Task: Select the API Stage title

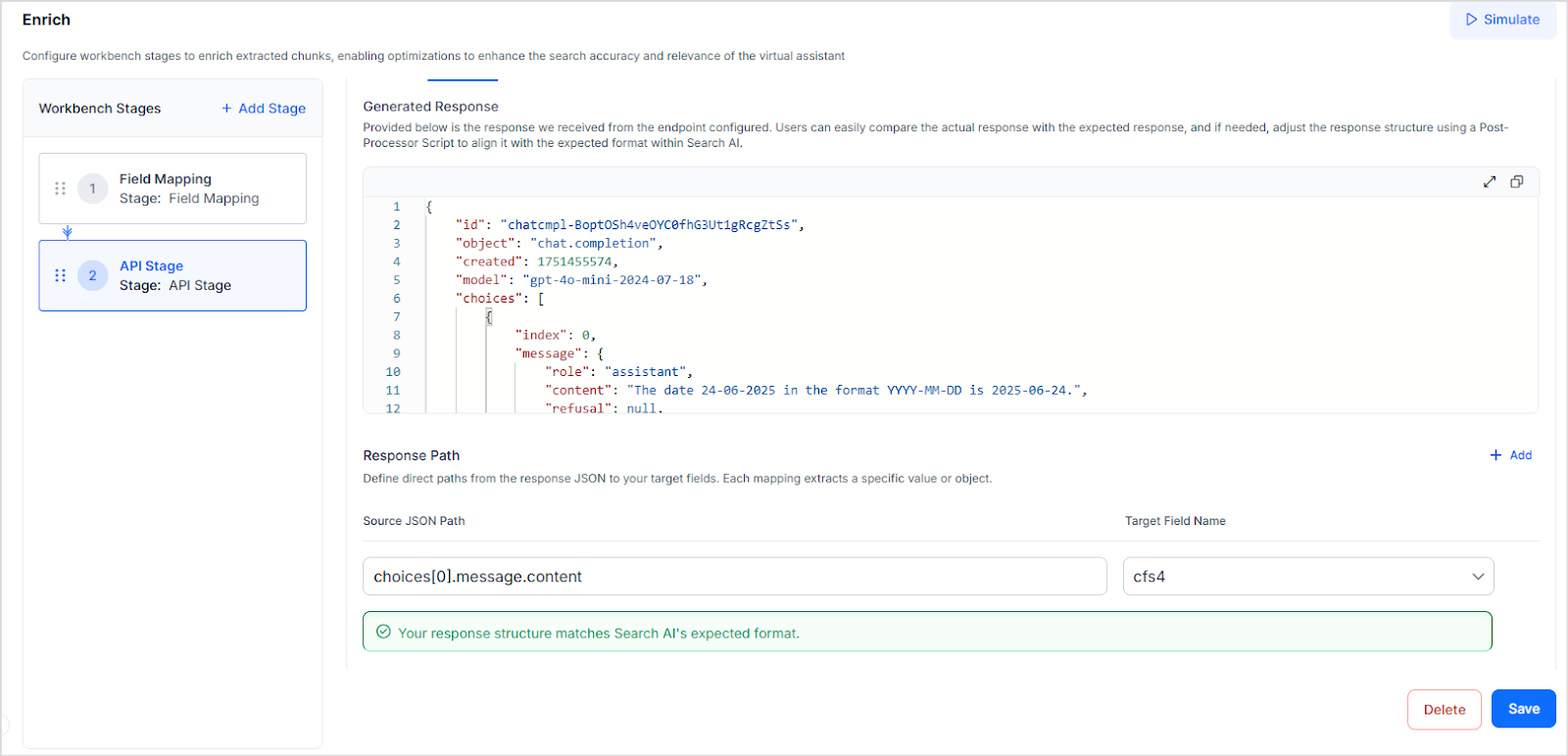Action: coord(152,266)
